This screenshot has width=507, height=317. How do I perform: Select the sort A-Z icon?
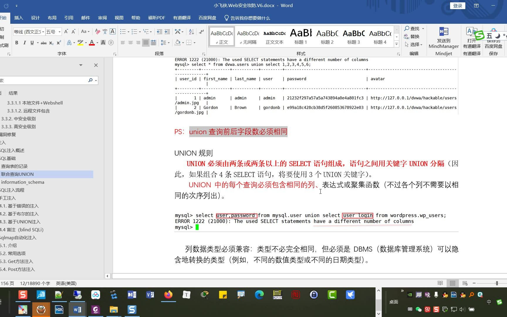click(x=191, y=31)
